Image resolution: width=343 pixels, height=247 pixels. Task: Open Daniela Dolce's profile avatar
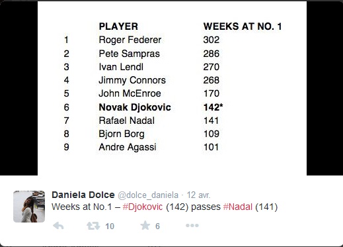pyautogui.click(x=29, y=207)
